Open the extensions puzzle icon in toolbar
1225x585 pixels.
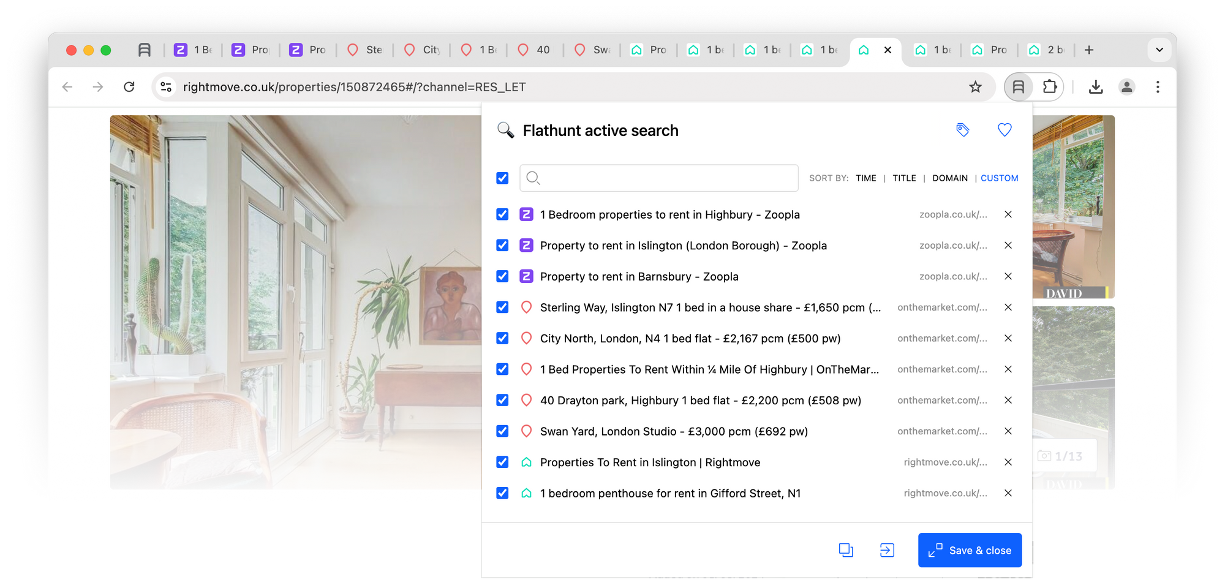(x=1050, y=87)
